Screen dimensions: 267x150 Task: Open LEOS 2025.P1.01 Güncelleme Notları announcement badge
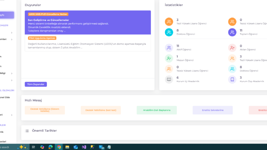[48, 14]
